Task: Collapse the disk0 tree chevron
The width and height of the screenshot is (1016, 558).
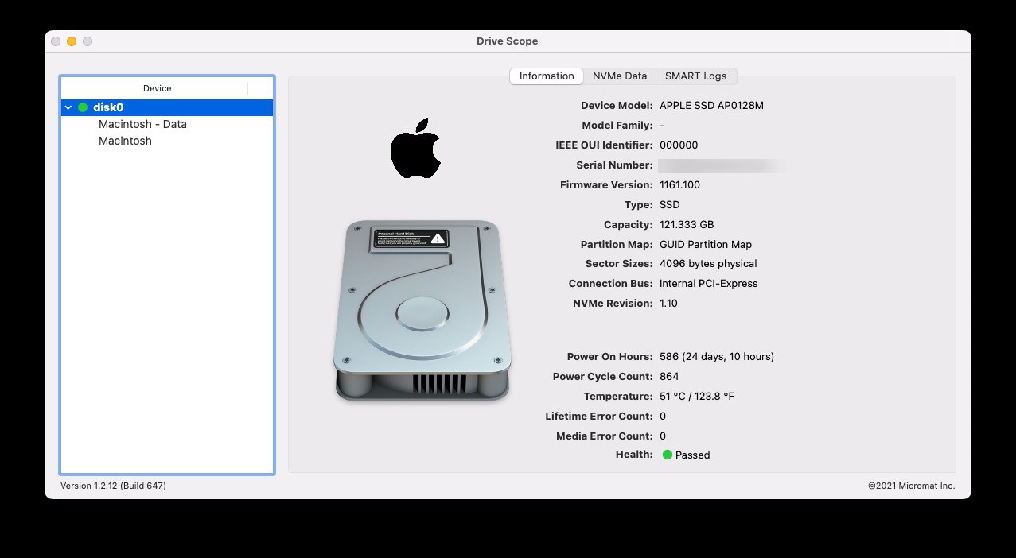Action: [68, 107]
